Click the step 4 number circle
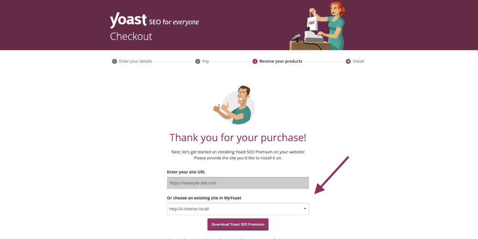478x239 pixels. pyautogui.click(x=348, y=61)
